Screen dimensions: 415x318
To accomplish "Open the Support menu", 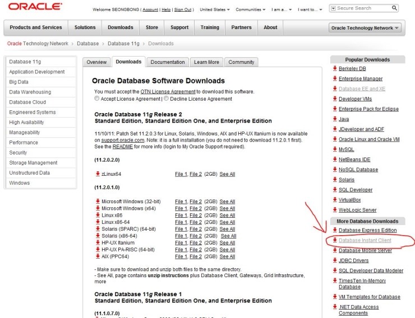I will pos(179,27).
